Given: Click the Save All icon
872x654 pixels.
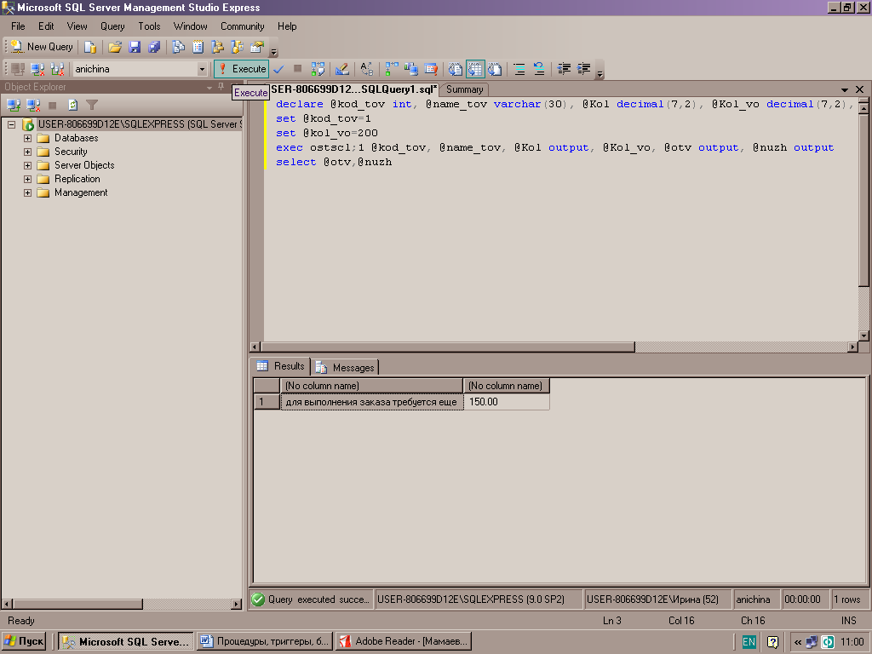Looking at the screenshot, I should coord(154,47).
